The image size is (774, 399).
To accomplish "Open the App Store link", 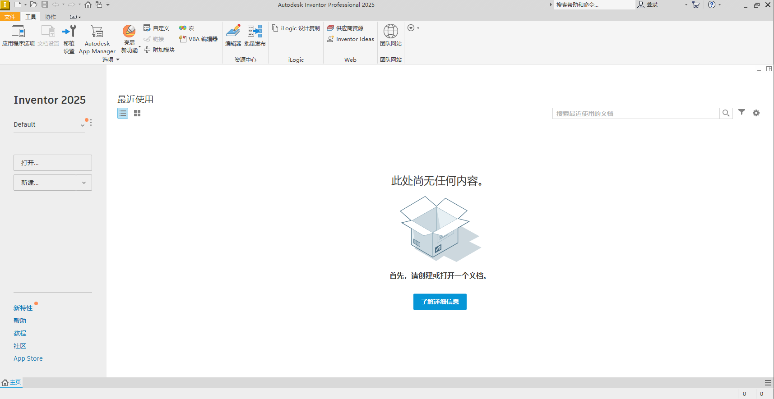I will pos(28,358).
